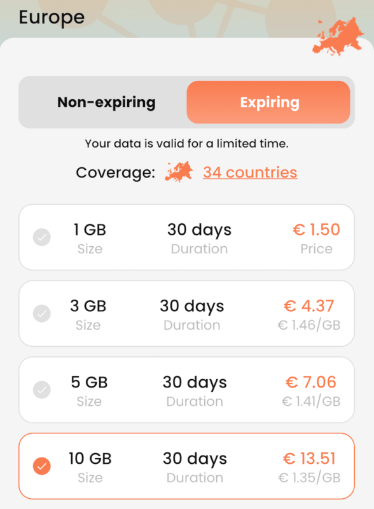Switch to the Expiring tab
This screenshot has width=374, height=509.
pyautogui.click(x=268, y=102)
